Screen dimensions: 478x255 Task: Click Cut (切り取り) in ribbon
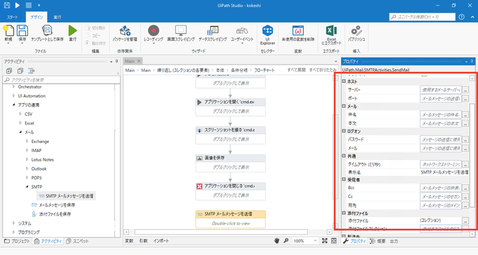coord(96,28)
